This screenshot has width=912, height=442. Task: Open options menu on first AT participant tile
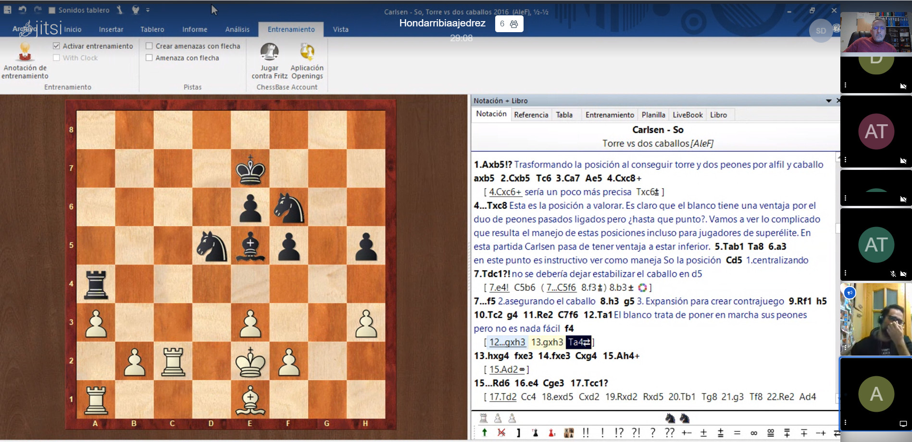[x=845, y=160]
